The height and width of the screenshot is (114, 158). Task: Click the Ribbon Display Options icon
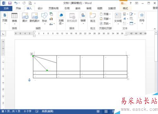coord(137,3)
